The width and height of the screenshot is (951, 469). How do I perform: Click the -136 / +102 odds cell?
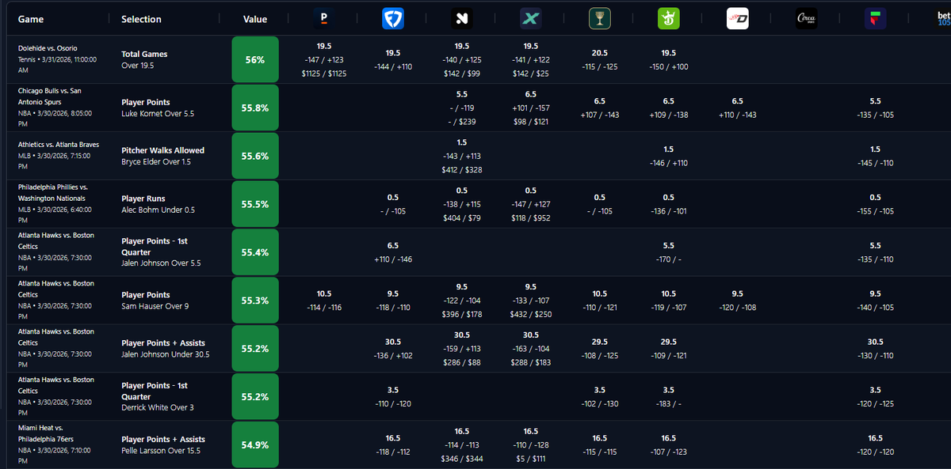click(393, 356)
